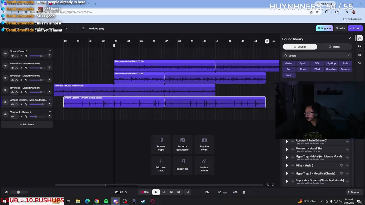
Task: Open options menu for Riverside - Muted Piano 01
Action: (50, 87)
